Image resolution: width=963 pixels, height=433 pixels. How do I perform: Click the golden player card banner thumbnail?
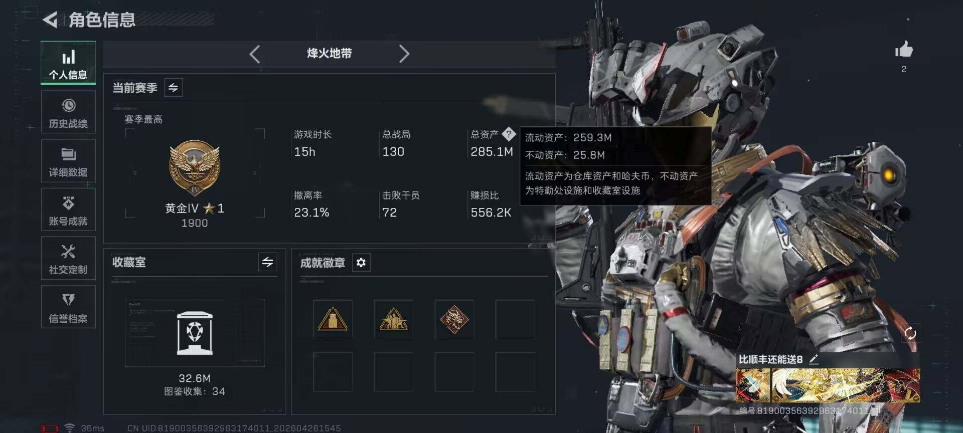[x=846, y=385]
